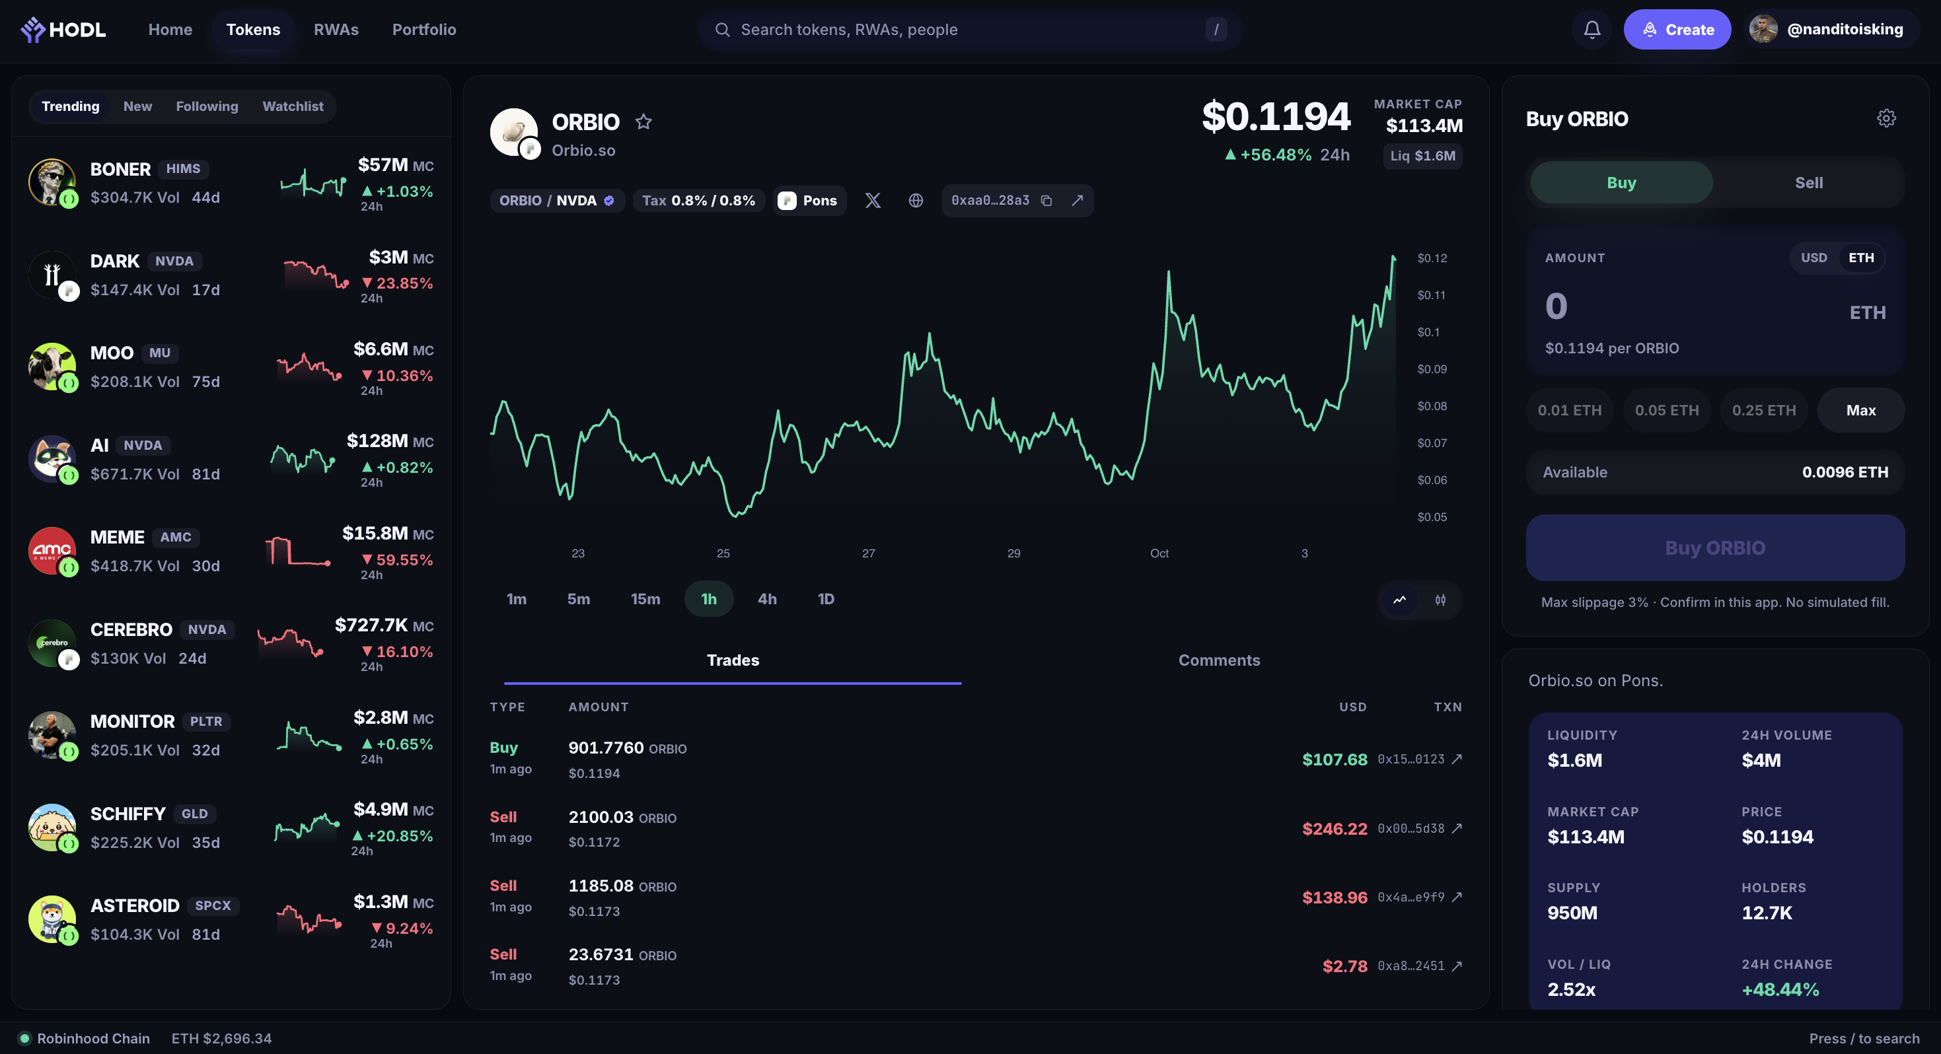Go to the RWAs nav item
The height and width of the screenshot is (1054, 1941).
point(336,29)
